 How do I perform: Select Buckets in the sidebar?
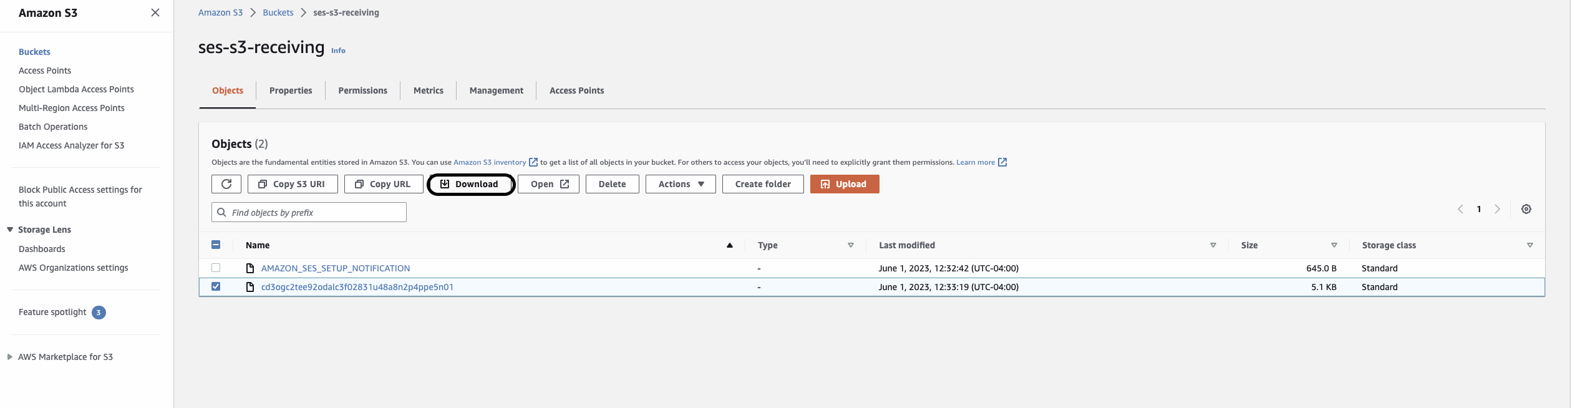(34, 52)
